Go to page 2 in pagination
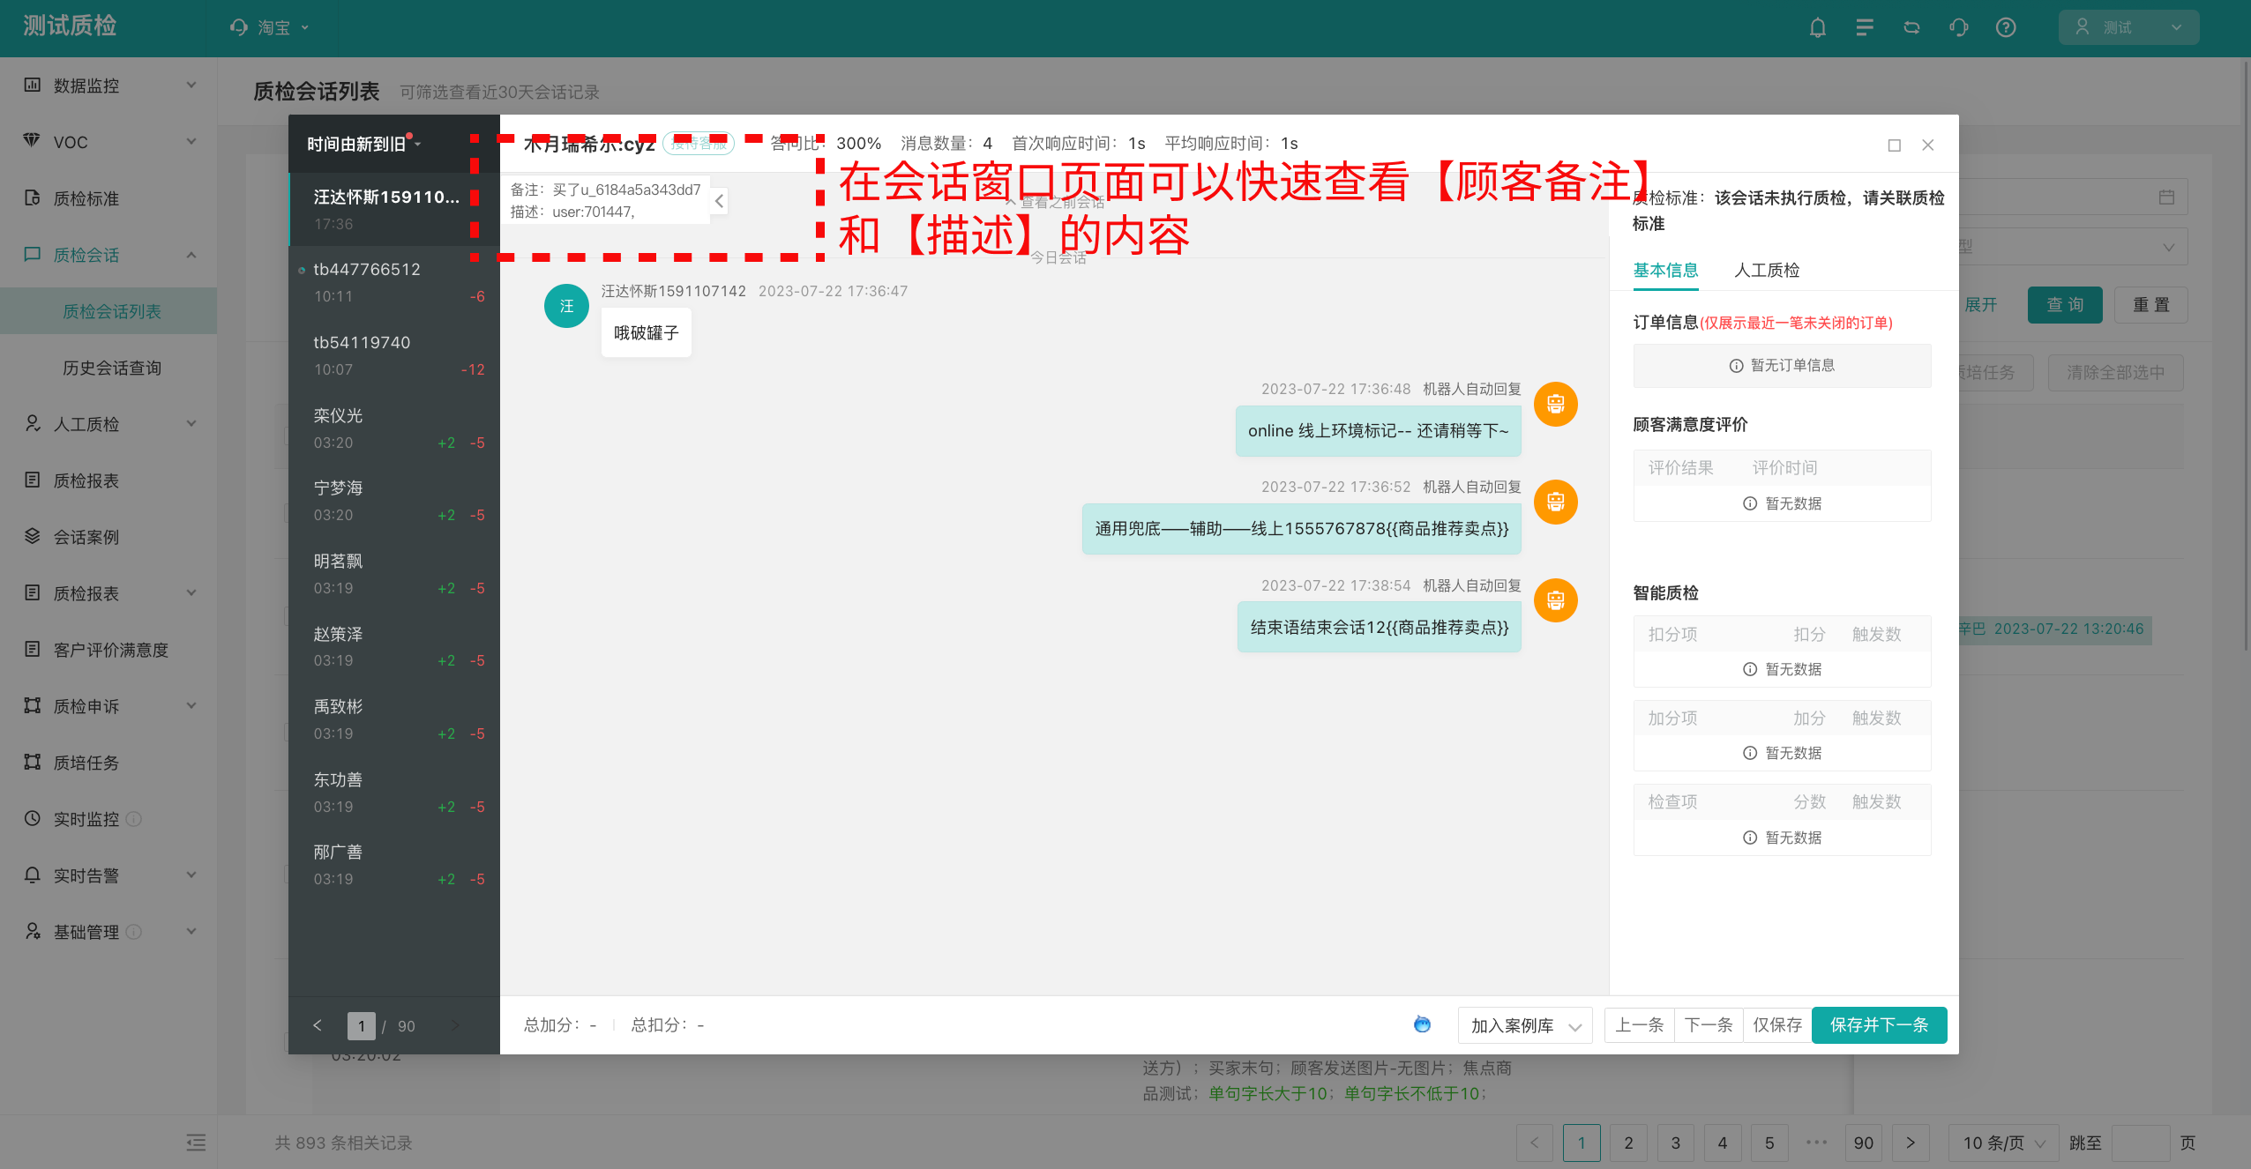2251x1169 pixels. (x=1628, y=1143)
